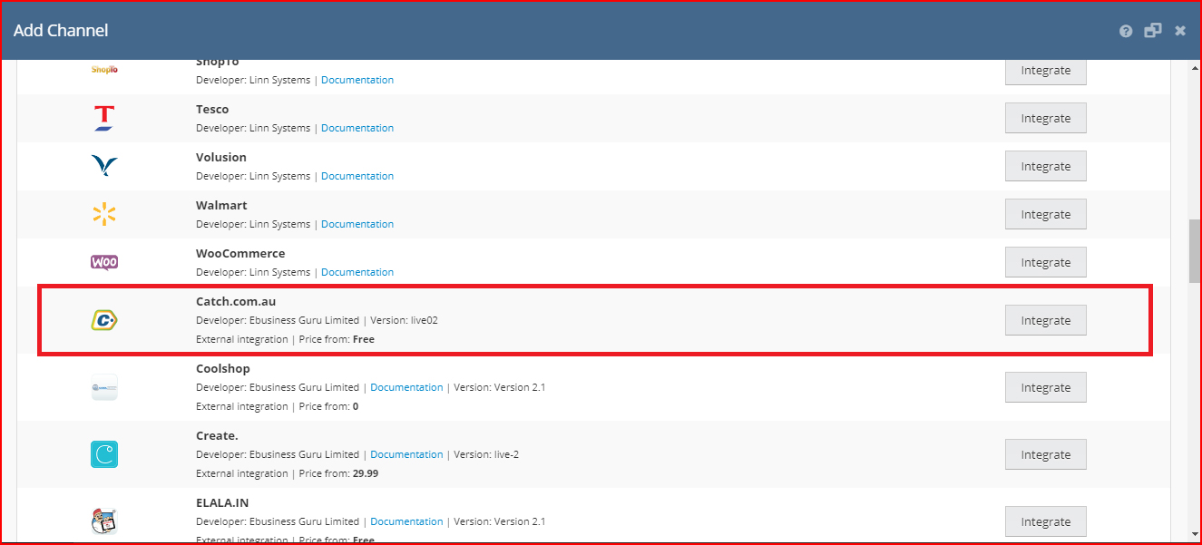Integrate the Create. channel

1046,454
